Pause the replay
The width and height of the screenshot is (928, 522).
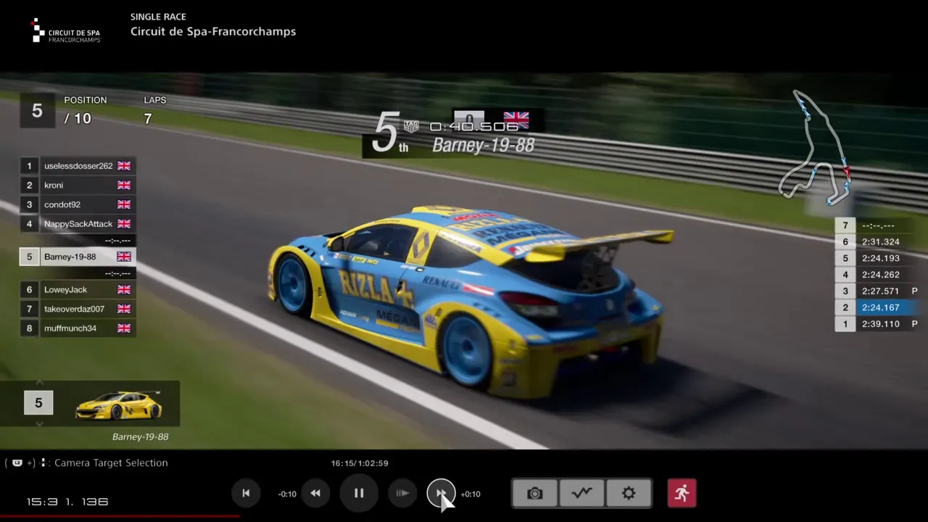coord(359,493)
